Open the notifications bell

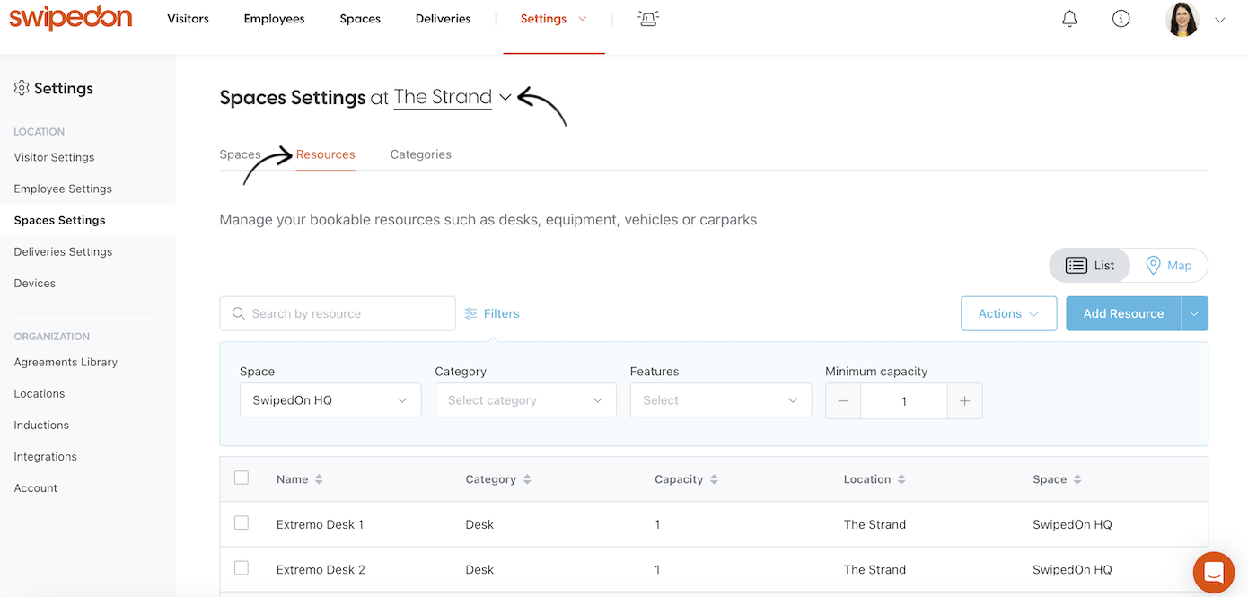coord(1069,19)
